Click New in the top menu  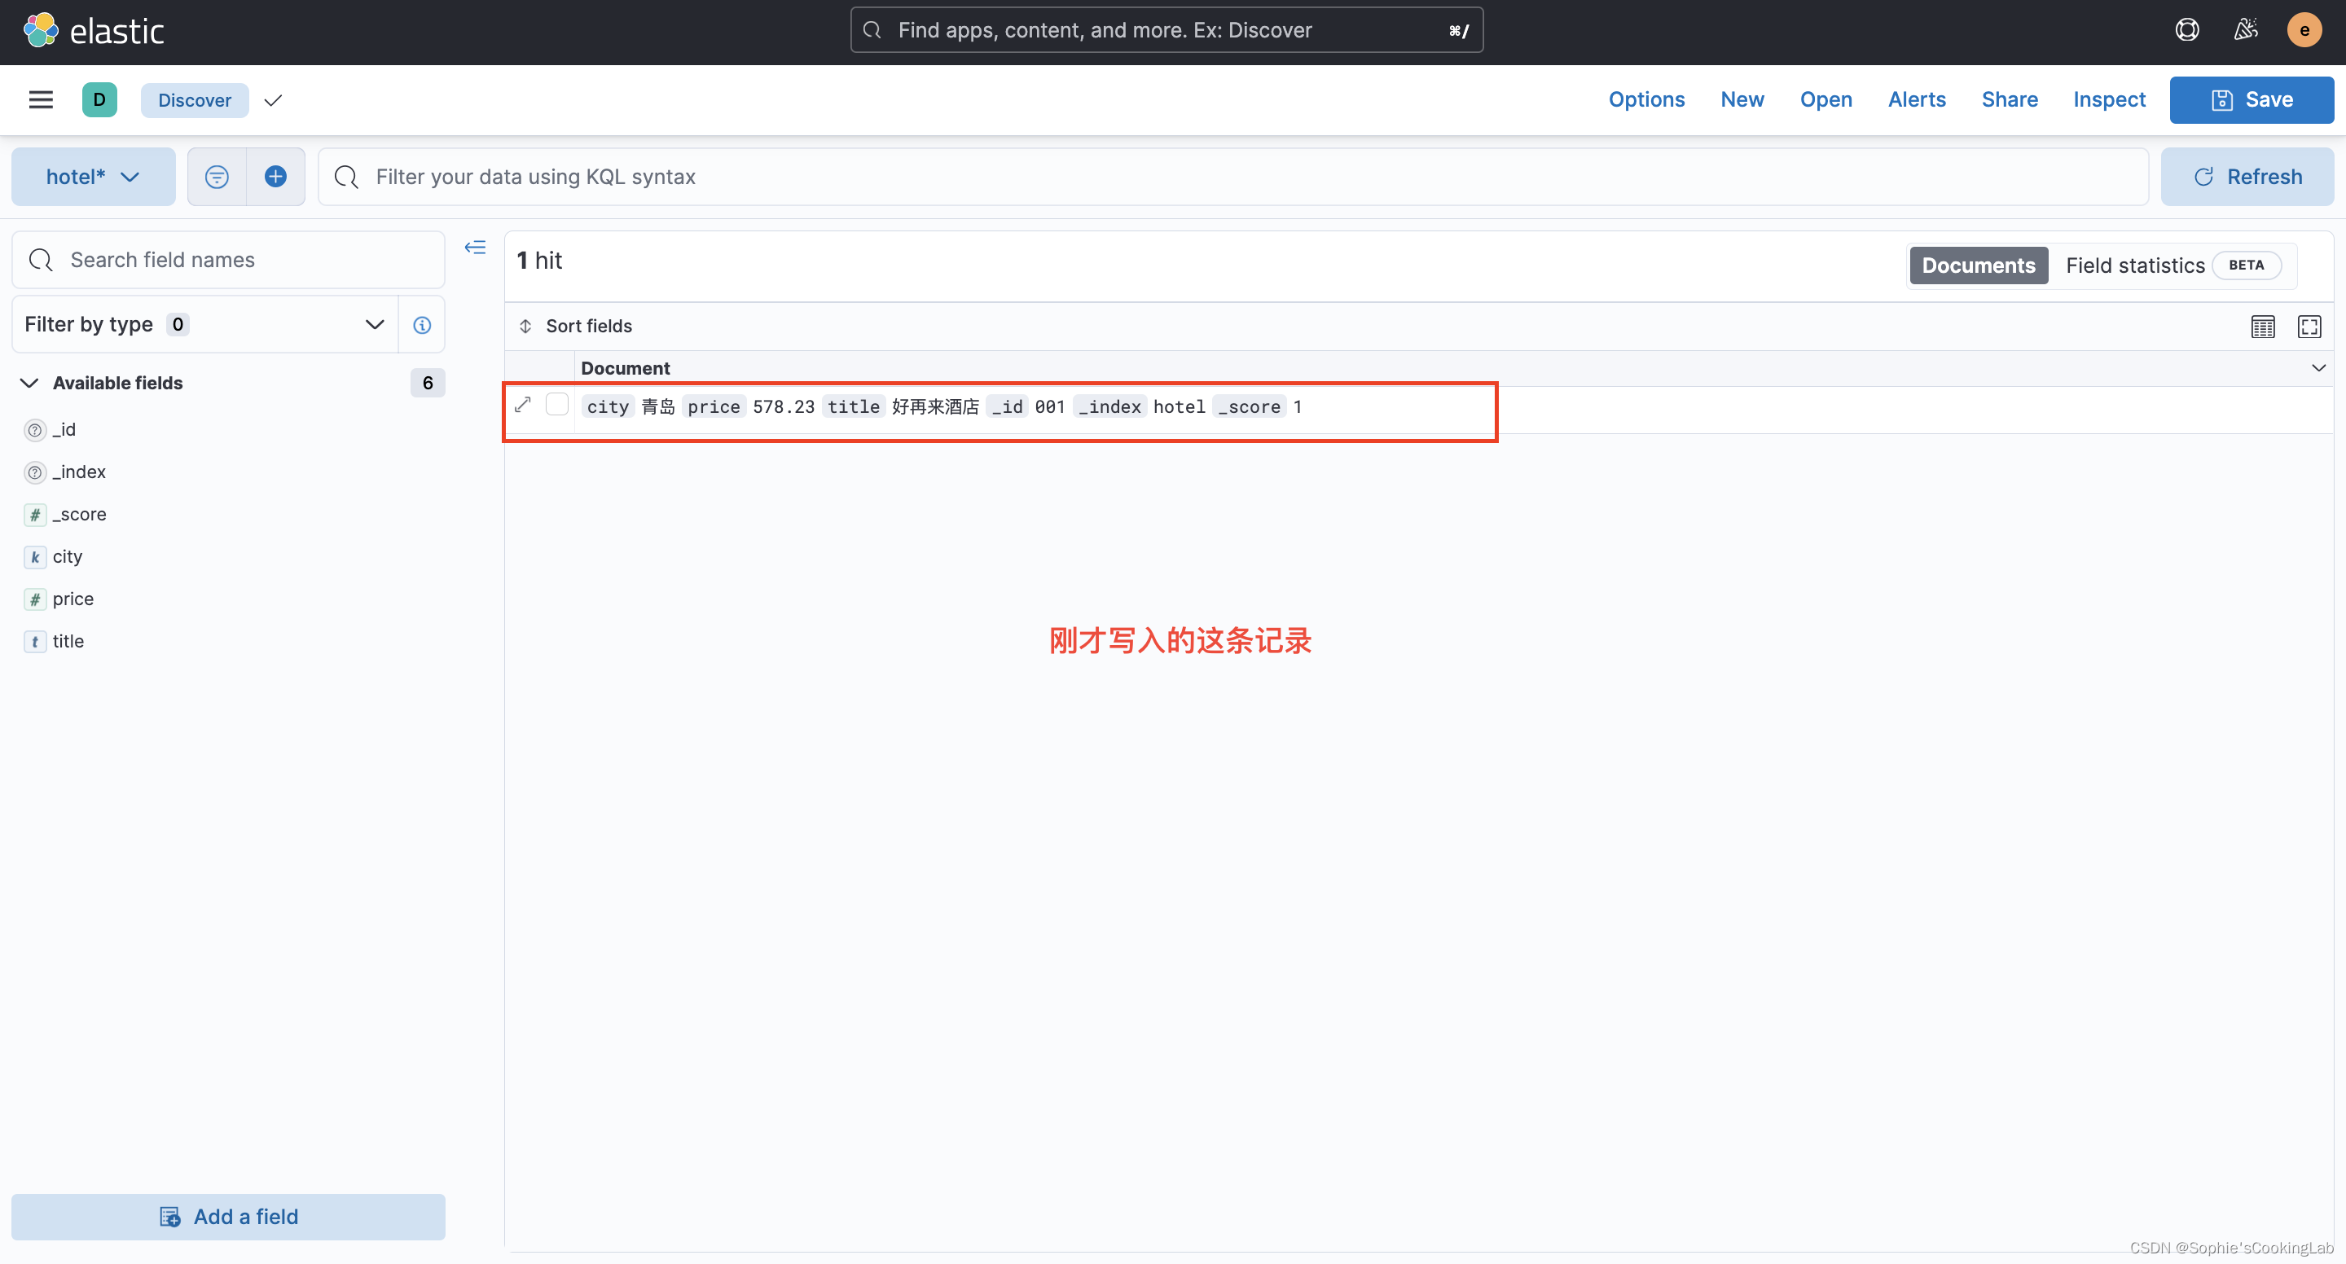coord(1742,99)
